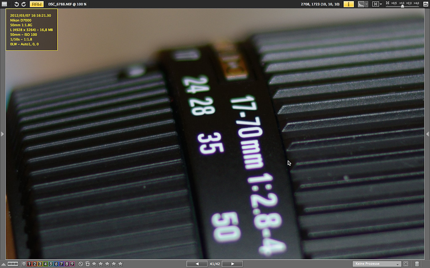The image size is (430, 268).
Task: Click the 41/42 image counter
Action: pos(215,264)
